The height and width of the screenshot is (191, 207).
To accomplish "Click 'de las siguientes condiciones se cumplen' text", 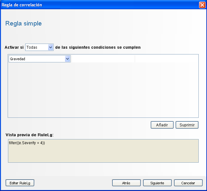I will [x=98, y=47].
